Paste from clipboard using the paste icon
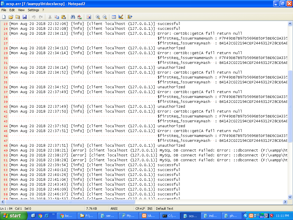This screenshot has width=293, height=220. [64, 17]
